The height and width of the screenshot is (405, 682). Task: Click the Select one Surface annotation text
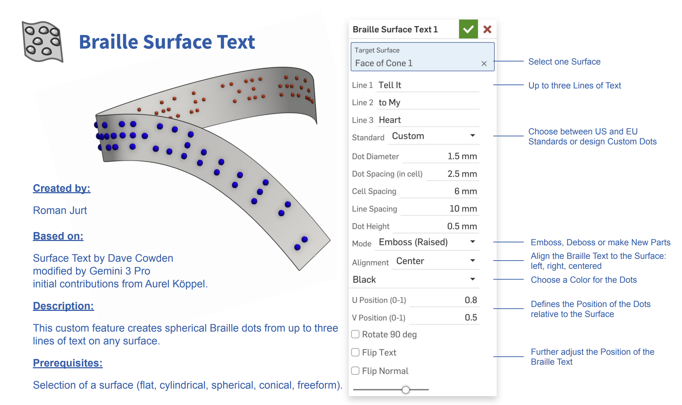tap(565, 62)
